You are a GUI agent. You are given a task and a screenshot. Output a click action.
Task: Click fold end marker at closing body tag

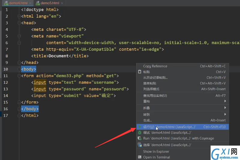coord(19,109)
